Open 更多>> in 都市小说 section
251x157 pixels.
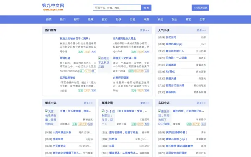[x=88, y=103]
